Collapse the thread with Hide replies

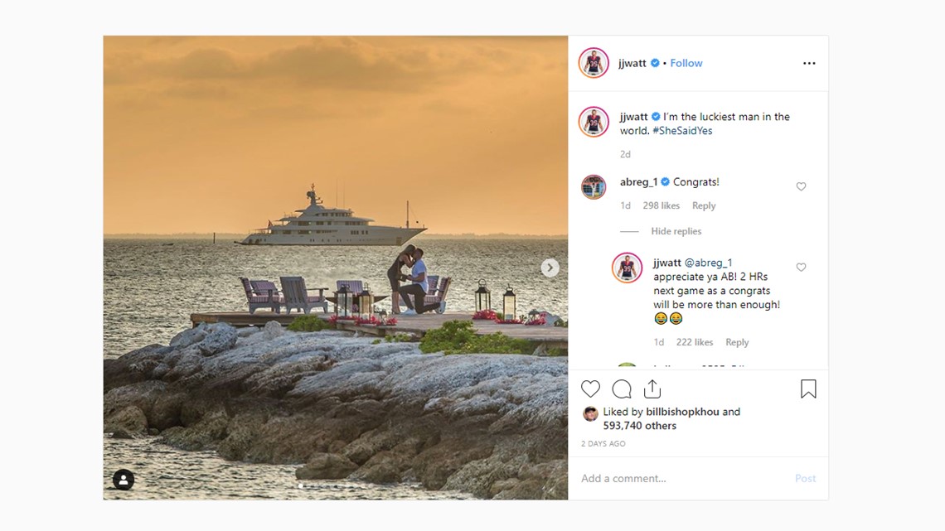(x=676, y=231)
